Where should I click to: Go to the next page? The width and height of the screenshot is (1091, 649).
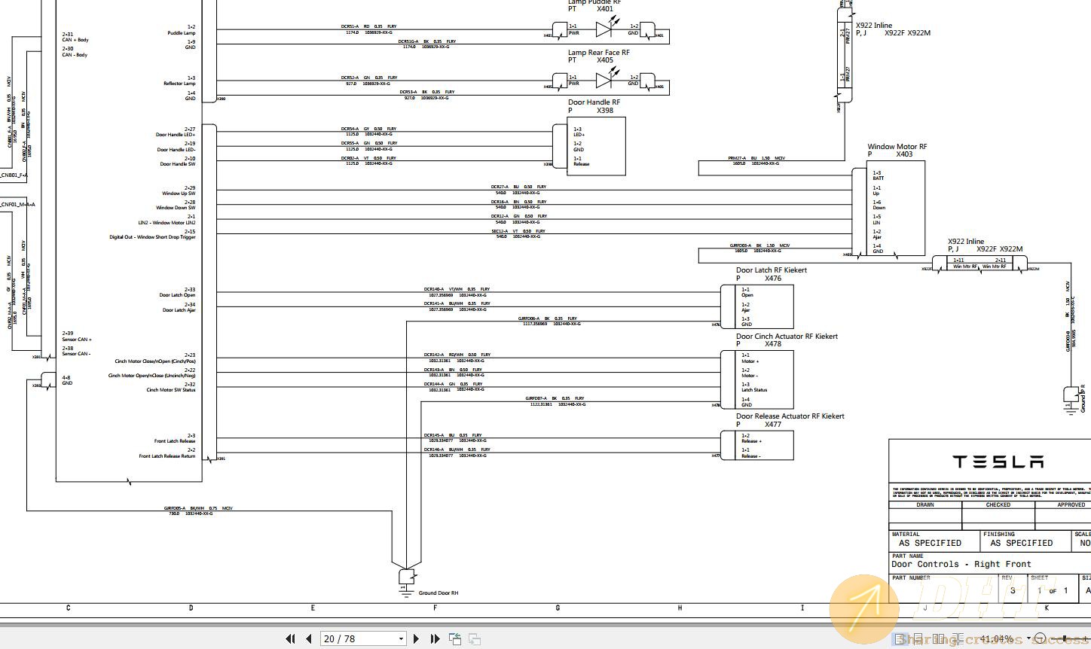coord(416,638)
